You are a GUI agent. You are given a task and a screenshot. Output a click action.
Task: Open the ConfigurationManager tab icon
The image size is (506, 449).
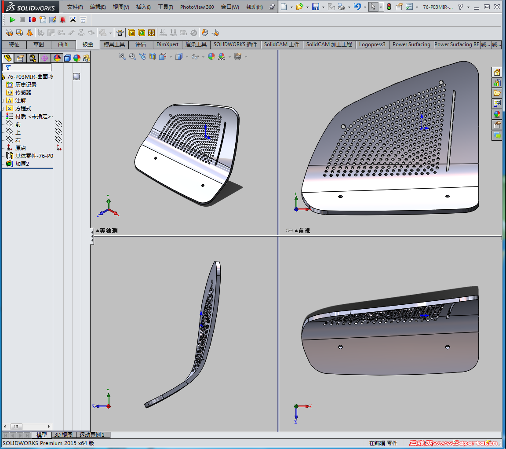point(32,58)
